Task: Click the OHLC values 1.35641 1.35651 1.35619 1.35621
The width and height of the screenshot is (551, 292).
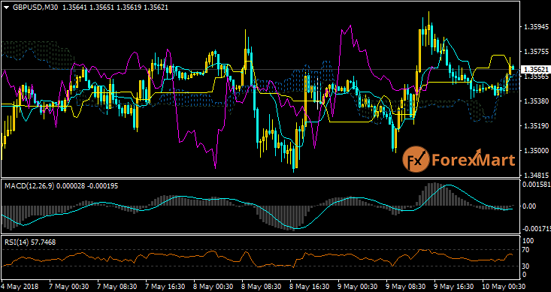Action: point(115,7)
